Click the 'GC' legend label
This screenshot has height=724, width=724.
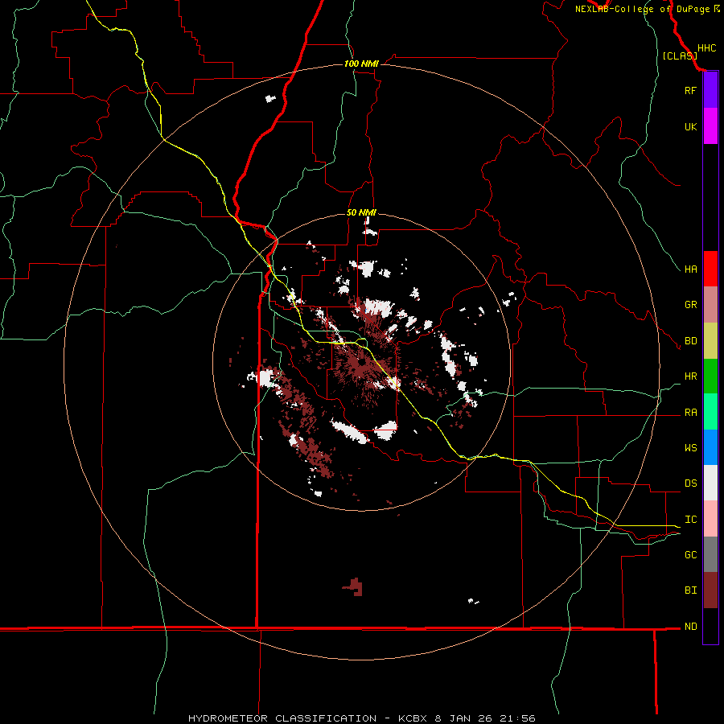coord(690,555)
